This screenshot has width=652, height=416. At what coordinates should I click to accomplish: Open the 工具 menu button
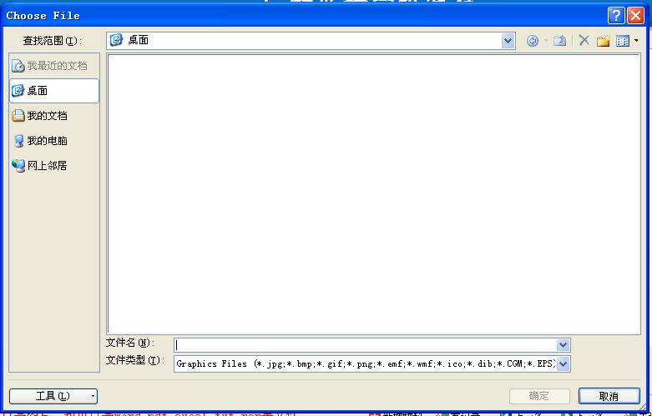(x=53, y=396)
